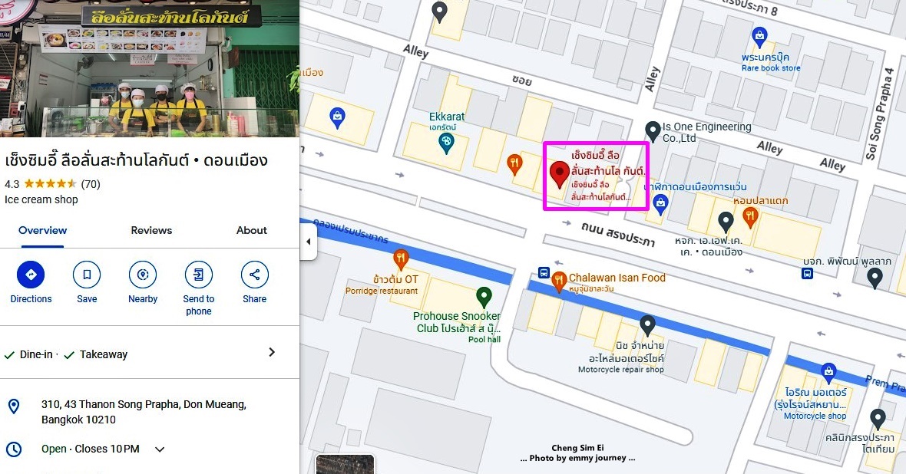Screen dimensions: 906x474
Task: Click bus stop icon near บจก. พิพัฒน์
Action: tap(807, 273)
